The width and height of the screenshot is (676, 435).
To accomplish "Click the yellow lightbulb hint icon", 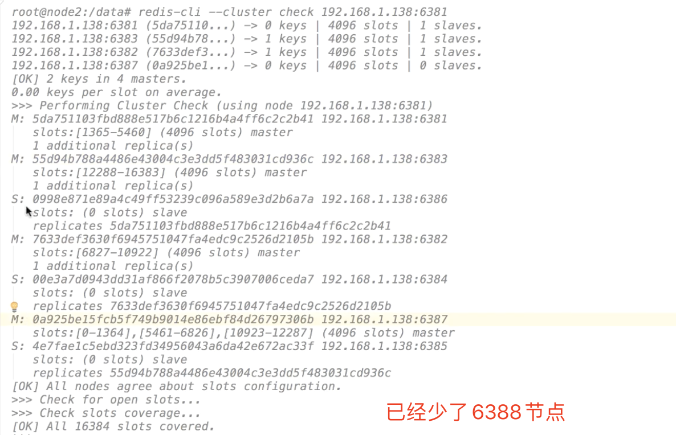I will coord(14,307).
